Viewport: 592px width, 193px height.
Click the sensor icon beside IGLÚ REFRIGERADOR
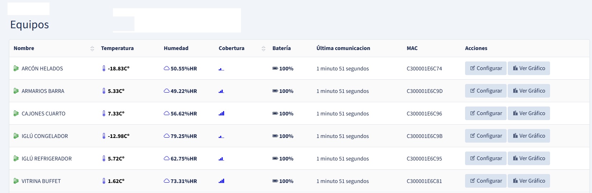pyautogui.click(x=16, y=158)
